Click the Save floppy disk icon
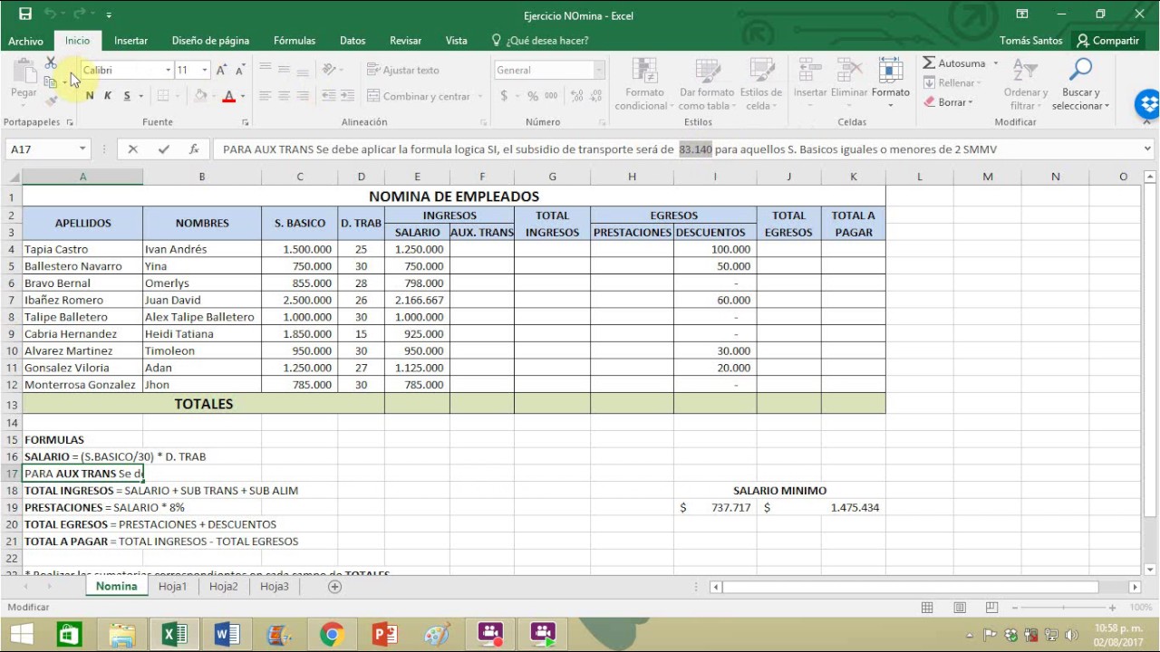Screen dimensions: 1160x652 click(25, 14)
